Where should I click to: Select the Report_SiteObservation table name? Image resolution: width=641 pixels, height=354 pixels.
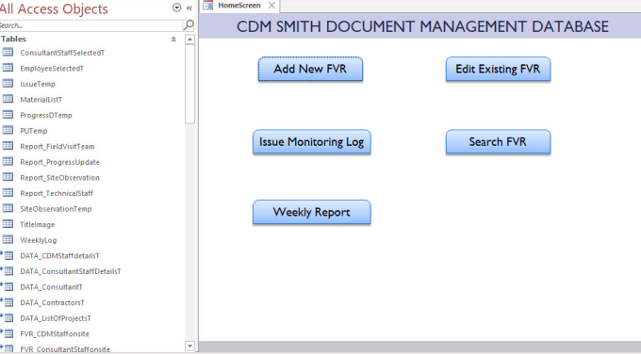click(x=59, y=178)
